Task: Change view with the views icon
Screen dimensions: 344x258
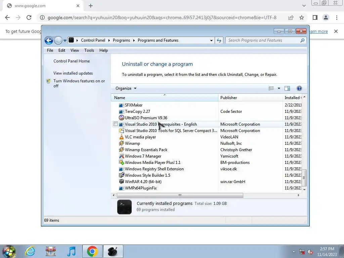Action: tap(271, 88)
